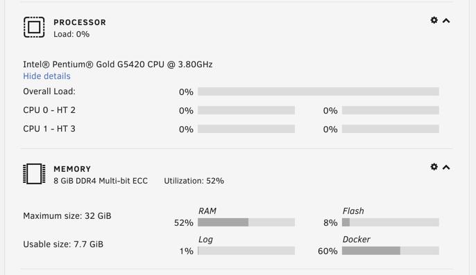
Task: Open Processor section settings gear
Action: (434, 20)
